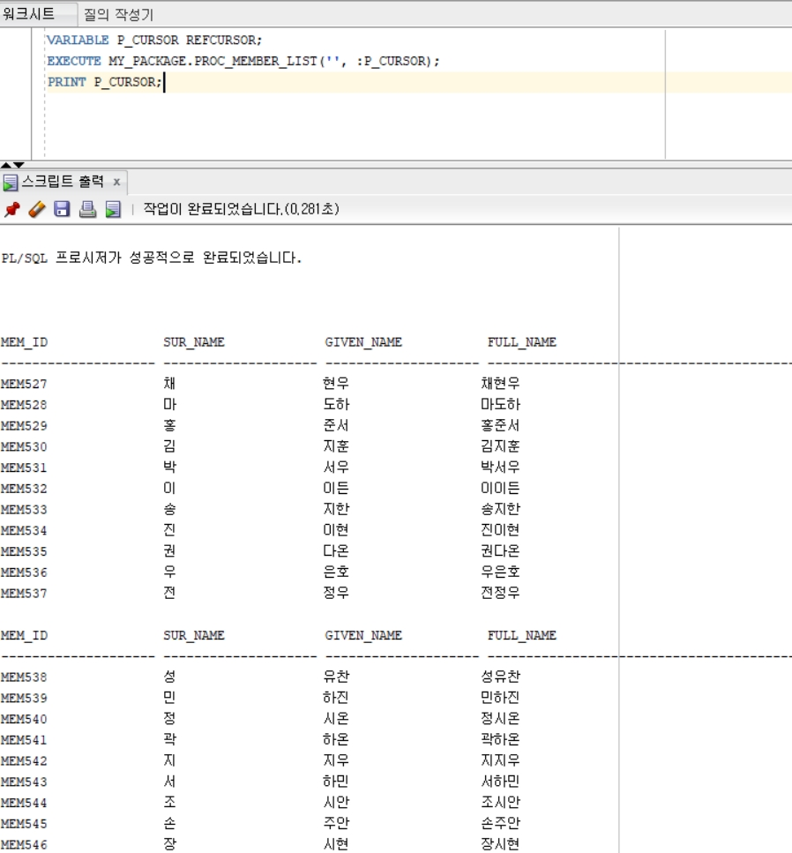The image size is (792, 853).
Task: Select MEM531 row ID
Action: point(24,468)
